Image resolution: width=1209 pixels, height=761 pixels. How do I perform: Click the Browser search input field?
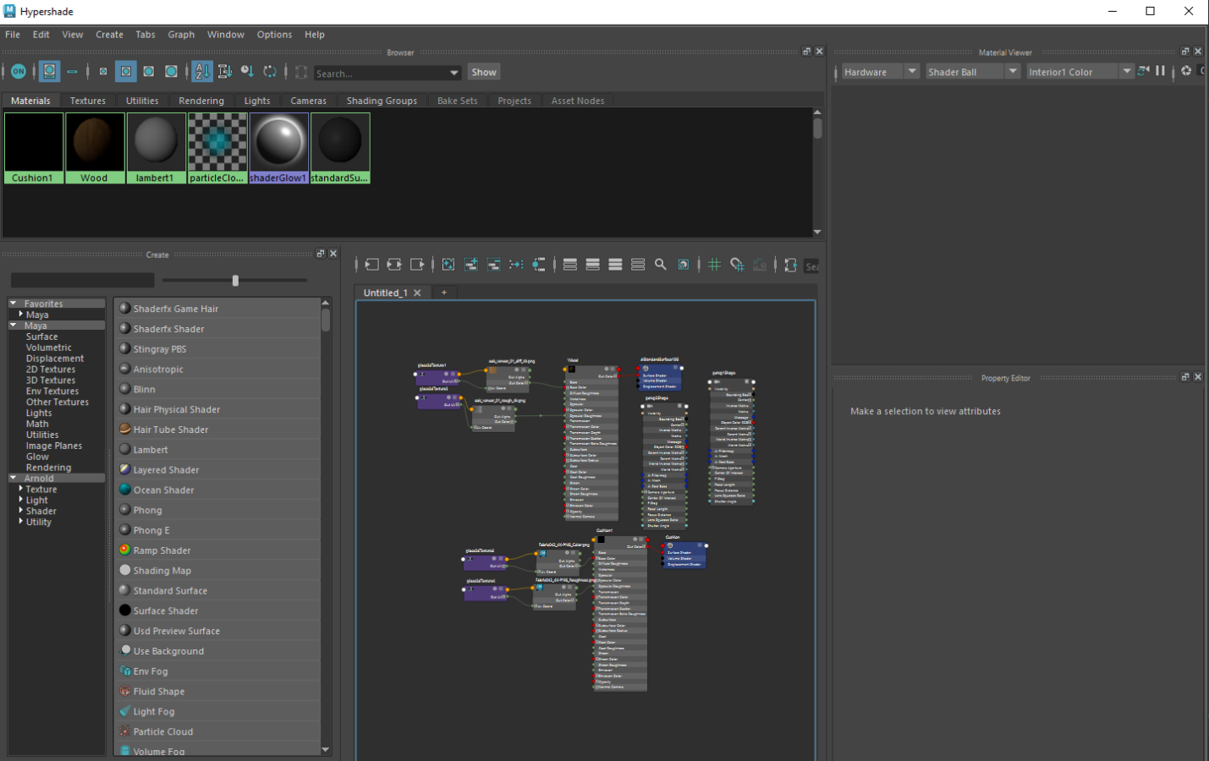[x=381, y=74]
